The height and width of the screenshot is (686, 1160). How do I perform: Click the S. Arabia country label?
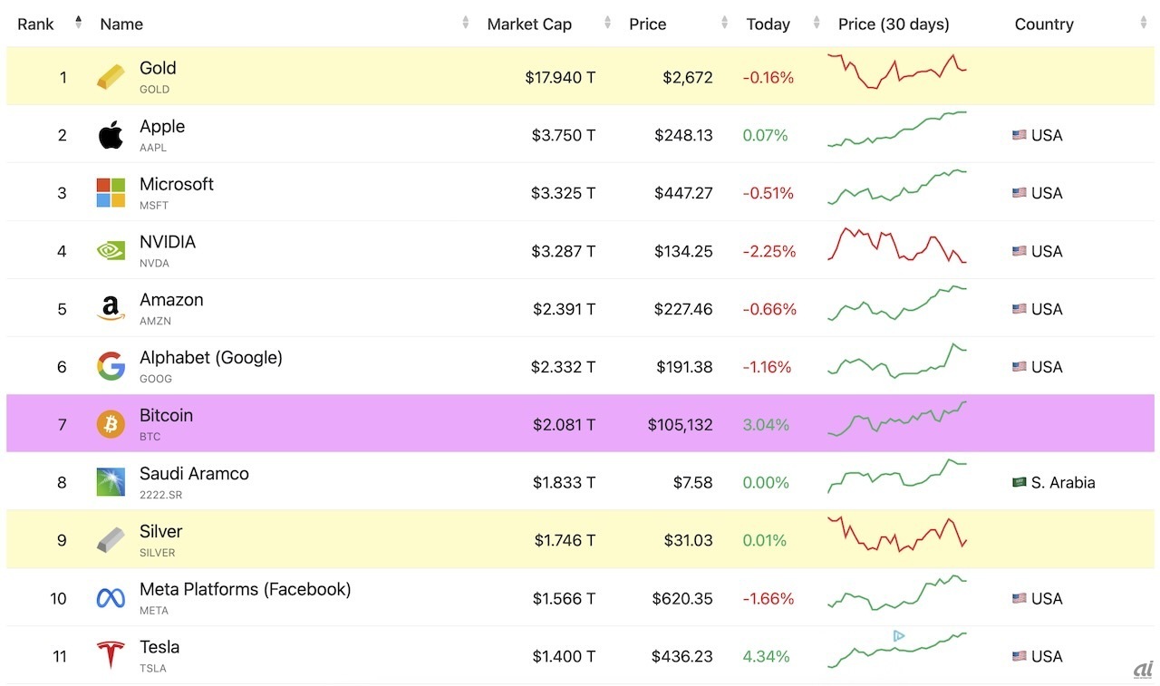click(1063, 482)
